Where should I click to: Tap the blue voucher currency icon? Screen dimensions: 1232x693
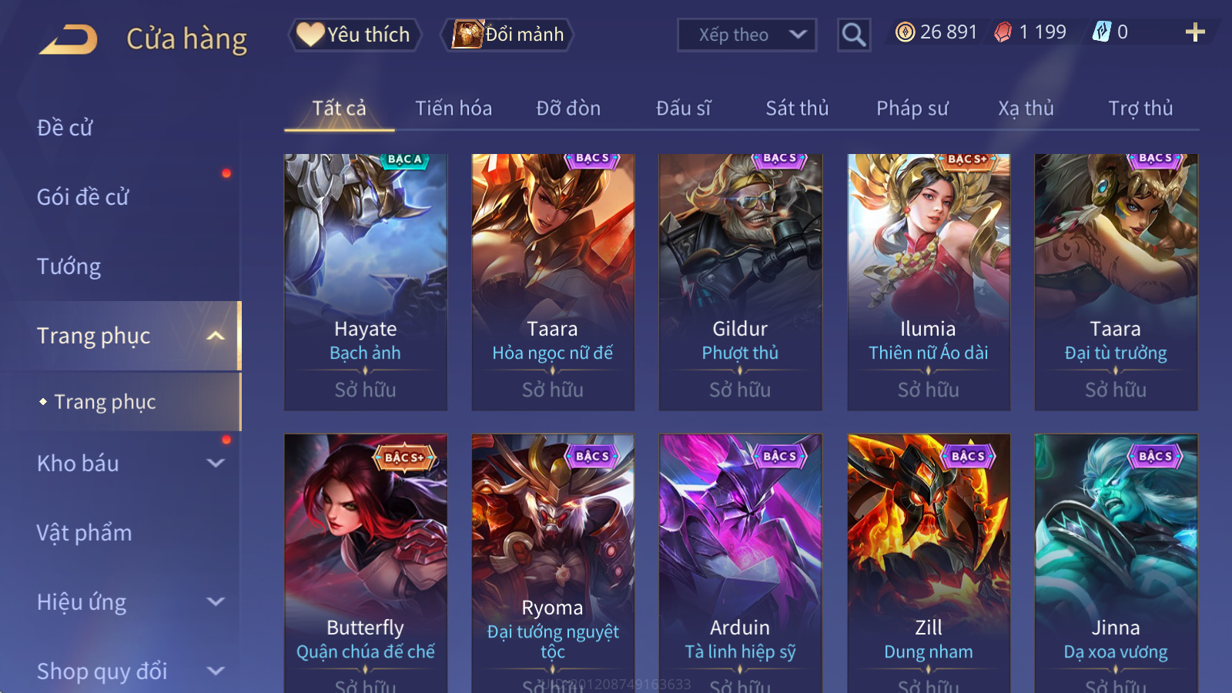click(1102, 32)
